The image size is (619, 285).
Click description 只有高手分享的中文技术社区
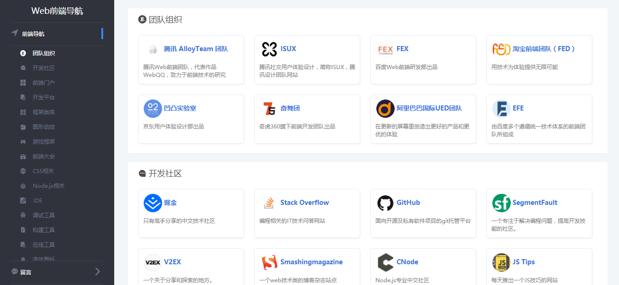pos(179,221)
